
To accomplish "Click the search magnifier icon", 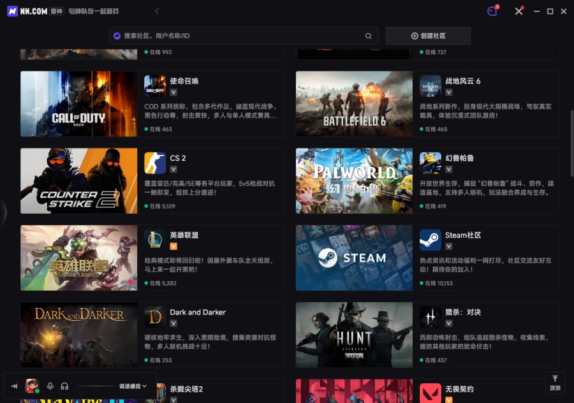I will click(368, 36).
